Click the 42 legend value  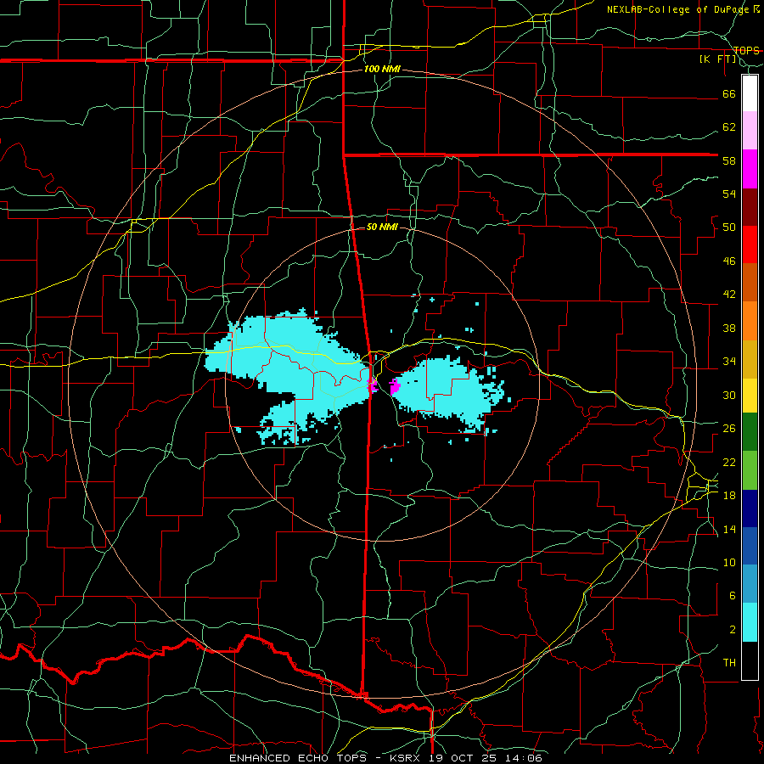tap(729, 295)
